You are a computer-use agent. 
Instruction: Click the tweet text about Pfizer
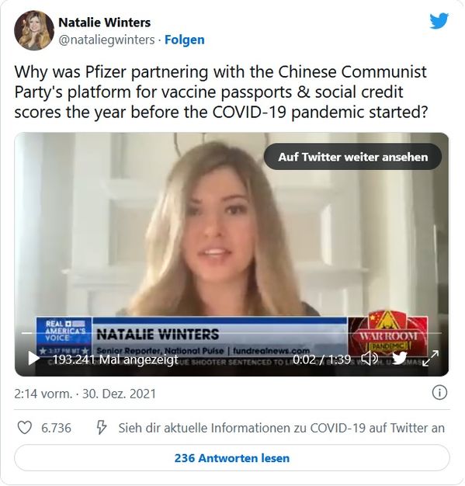click(220, 92)
